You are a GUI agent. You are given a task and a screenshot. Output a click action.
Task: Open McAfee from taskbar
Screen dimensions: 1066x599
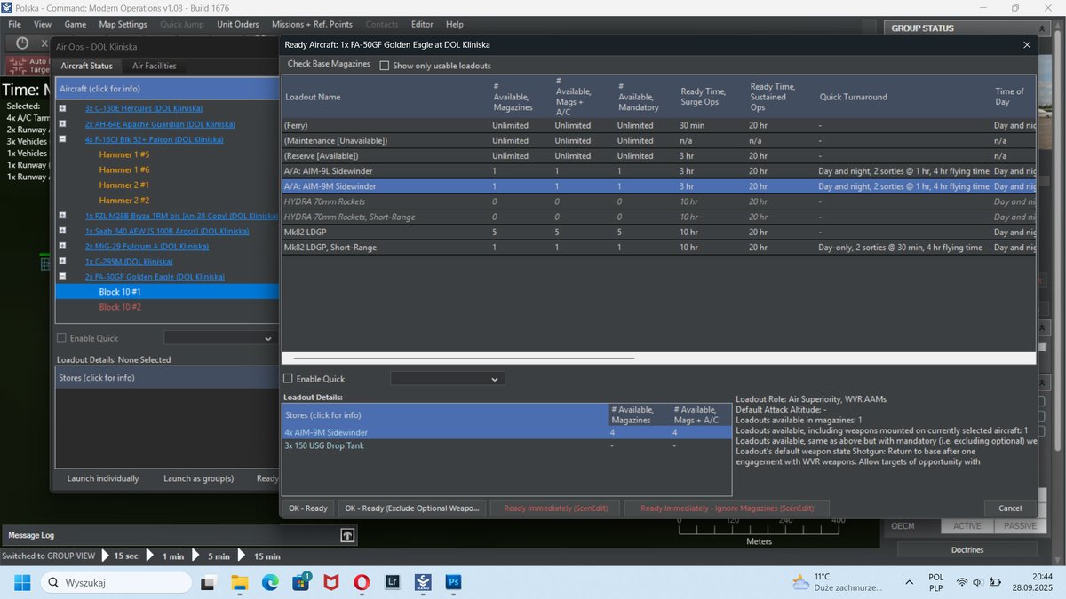click(330, 582)
